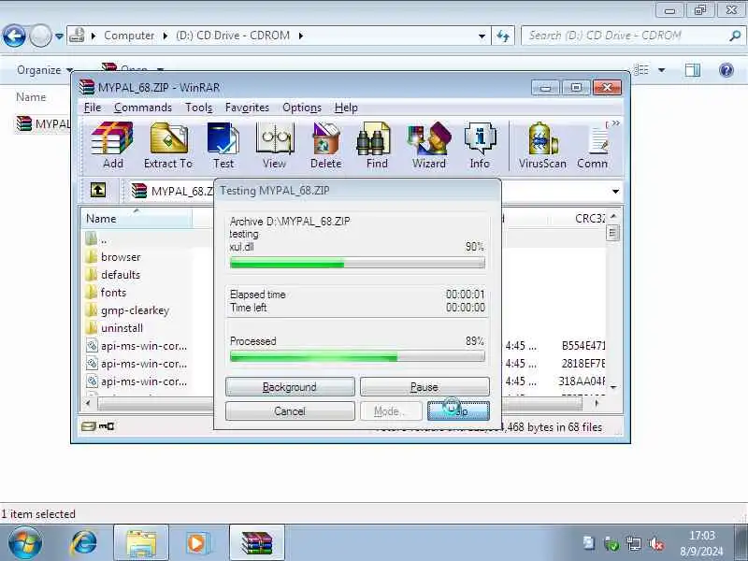Select the MYPAL file in Explorer list
This screenshot has width=748, height=561.
coord(43,124)
